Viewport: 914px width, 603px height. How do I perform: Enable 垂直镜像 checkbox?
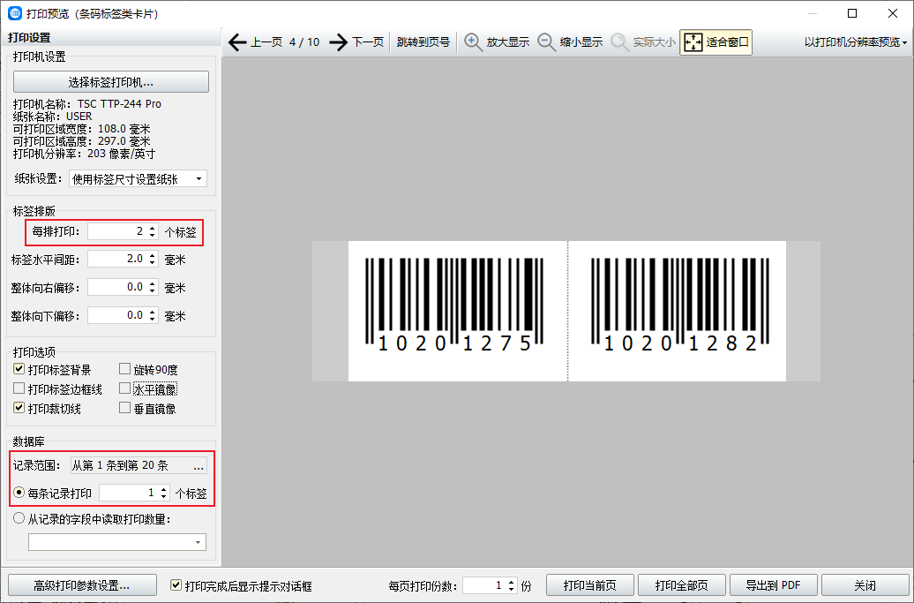coord(124,408)
